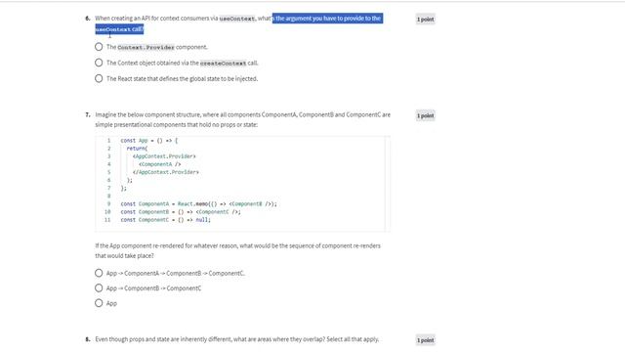This screenshot has width=625, height=352.
Task: Click code line 'const App = () => {'
Action: [x=149, y=141]
